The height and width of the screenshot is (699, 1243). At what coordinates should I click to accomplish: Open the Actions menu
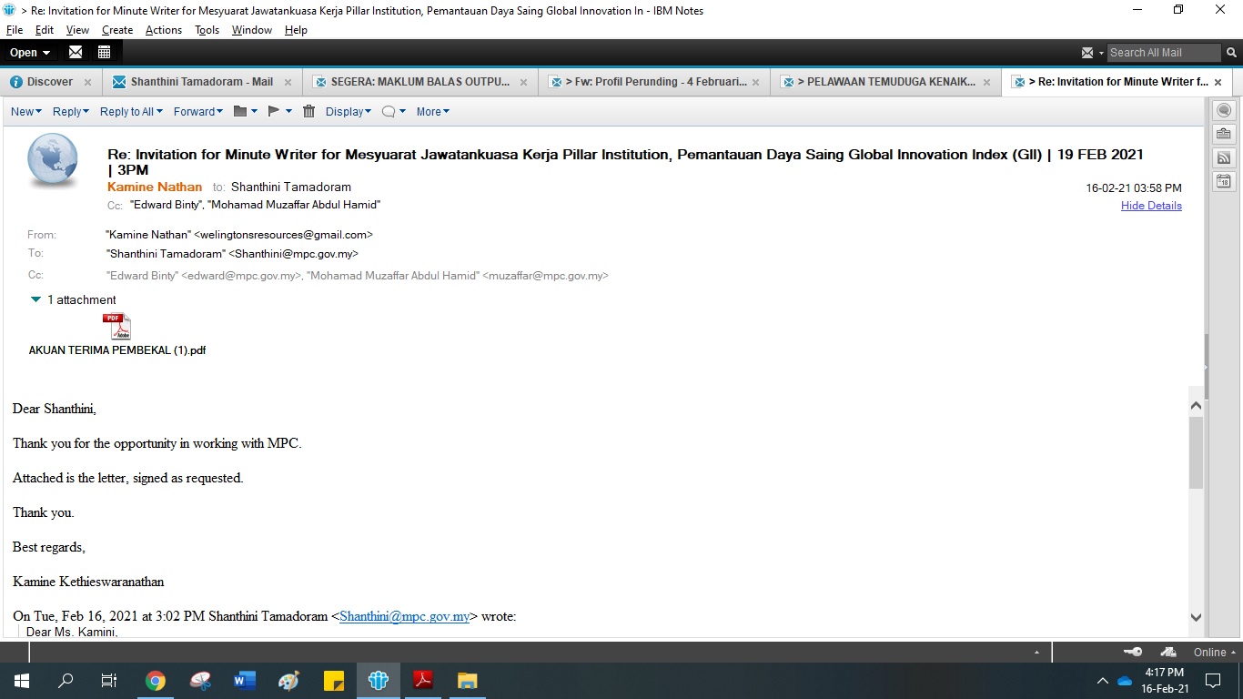[163, 30]
